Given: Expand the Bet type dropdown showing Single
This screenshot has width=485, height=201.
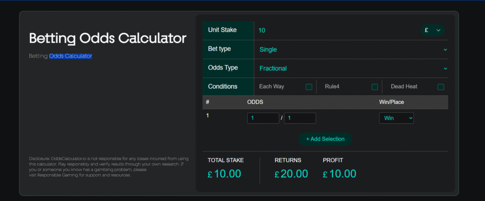Looking at the screenshot, I should 350,49.
